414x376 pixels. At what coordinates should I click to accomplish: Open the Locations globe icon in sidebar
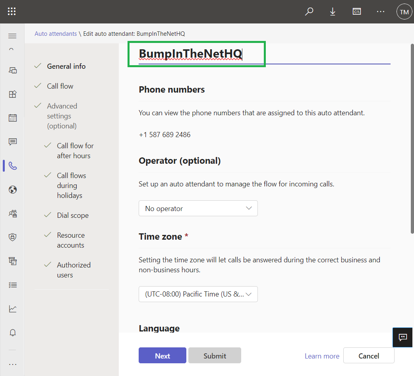pyautogui.click(x=13, y=190)
